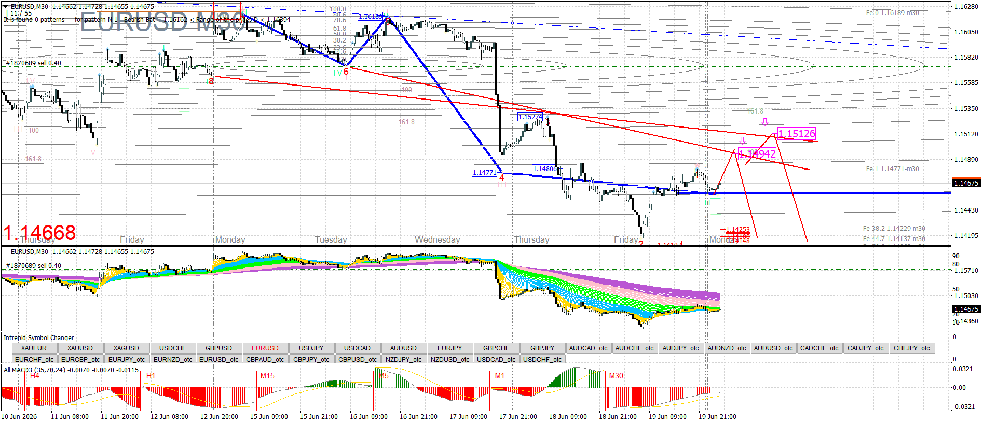The image size is (984, 423).
Task: Switch to AUDUSD_otc symbol
Action: (773, 348)
